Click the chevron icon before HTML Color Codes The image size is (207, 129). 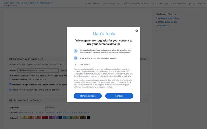157,22
